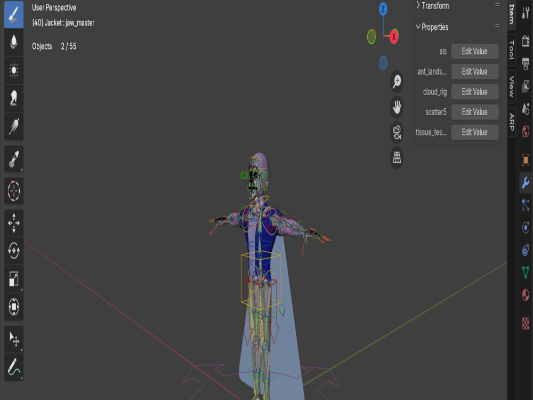Open the Render properties tab
Screen dimensions: 533x400
526,41
